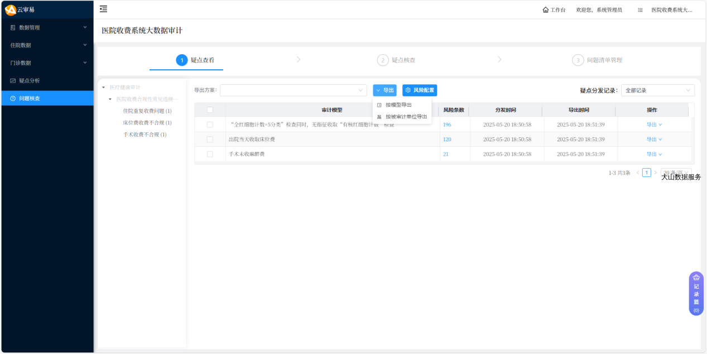Click the risk count 196 link
707x354 pixels.
[447, 125]
